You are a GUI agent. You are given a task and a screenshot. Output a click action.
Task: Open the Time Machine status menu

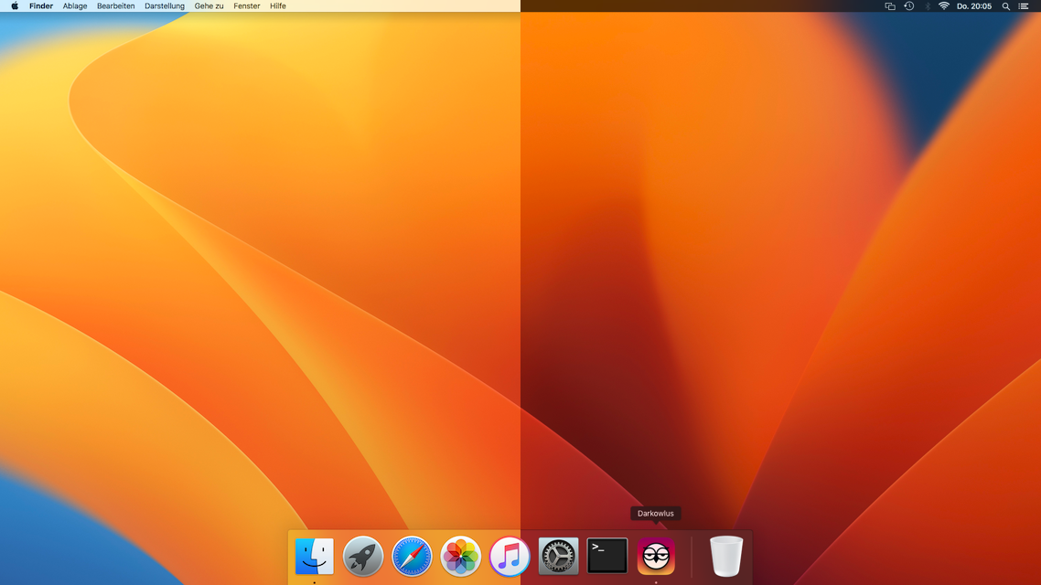tap(908, 6)
